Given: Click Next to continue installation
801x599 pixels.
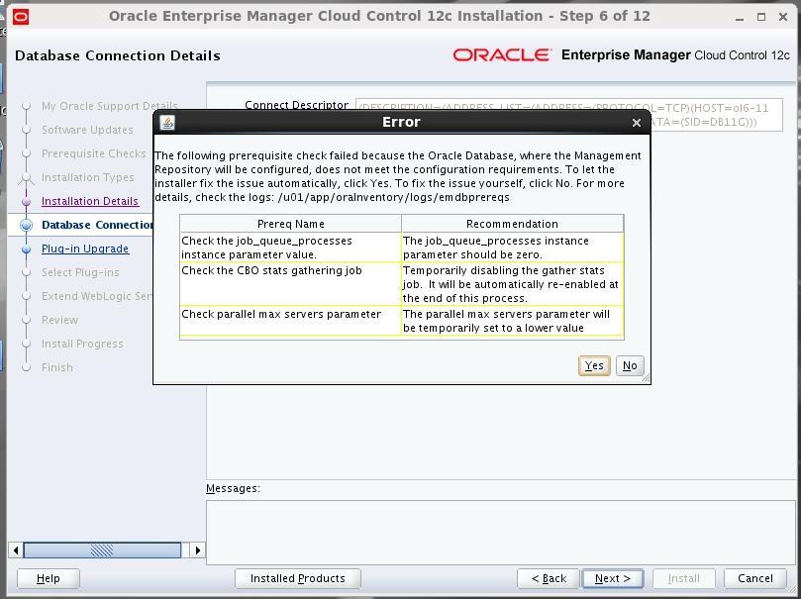Looking at the screenshot, I should coord(613,578).
